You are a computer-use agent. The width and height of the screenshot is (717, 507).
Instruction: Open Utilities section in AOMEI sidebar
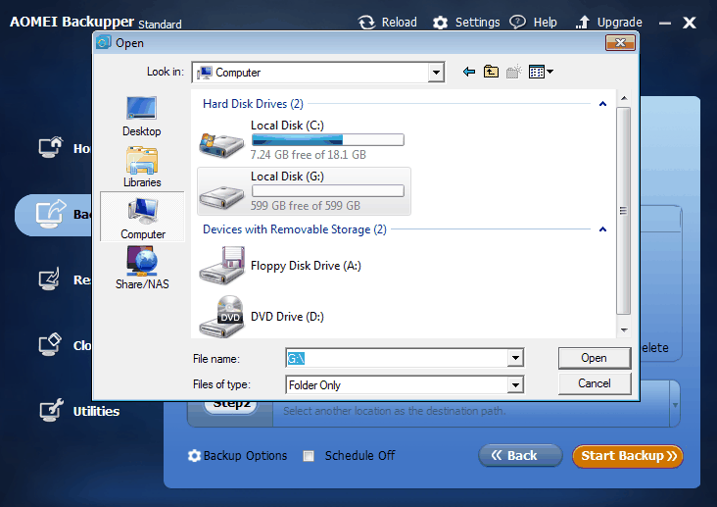tap(79, 411)
